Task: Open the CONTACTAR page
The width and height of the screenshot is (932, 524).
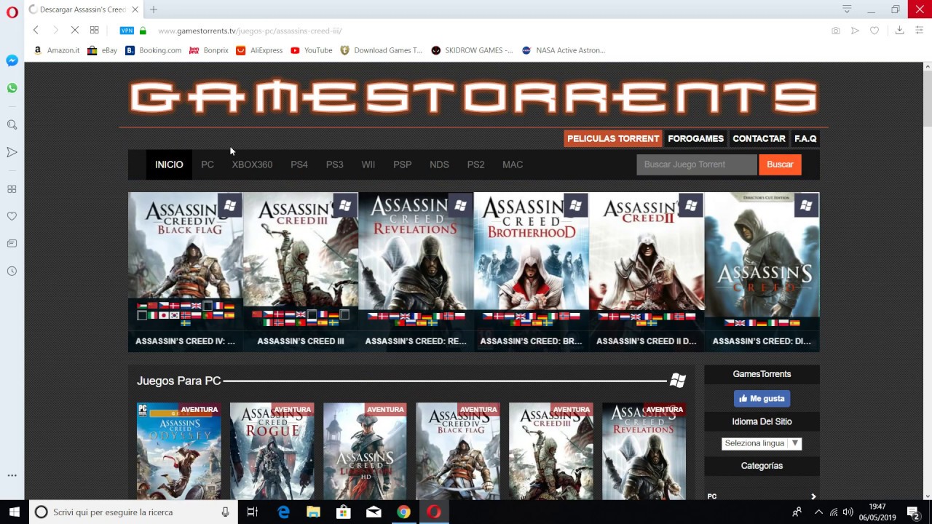Action: 759,138
